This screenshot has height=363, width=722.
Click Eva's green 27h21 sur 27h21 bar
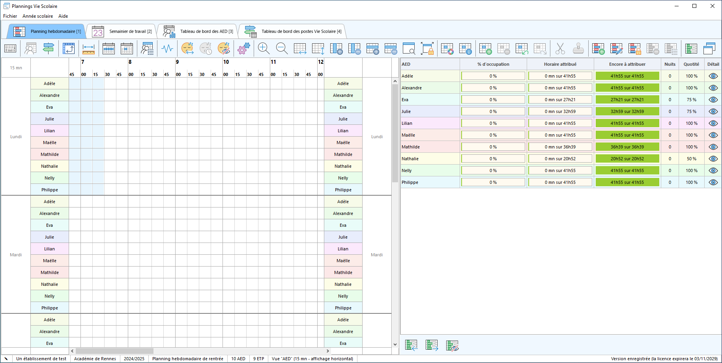click(627, 100)
